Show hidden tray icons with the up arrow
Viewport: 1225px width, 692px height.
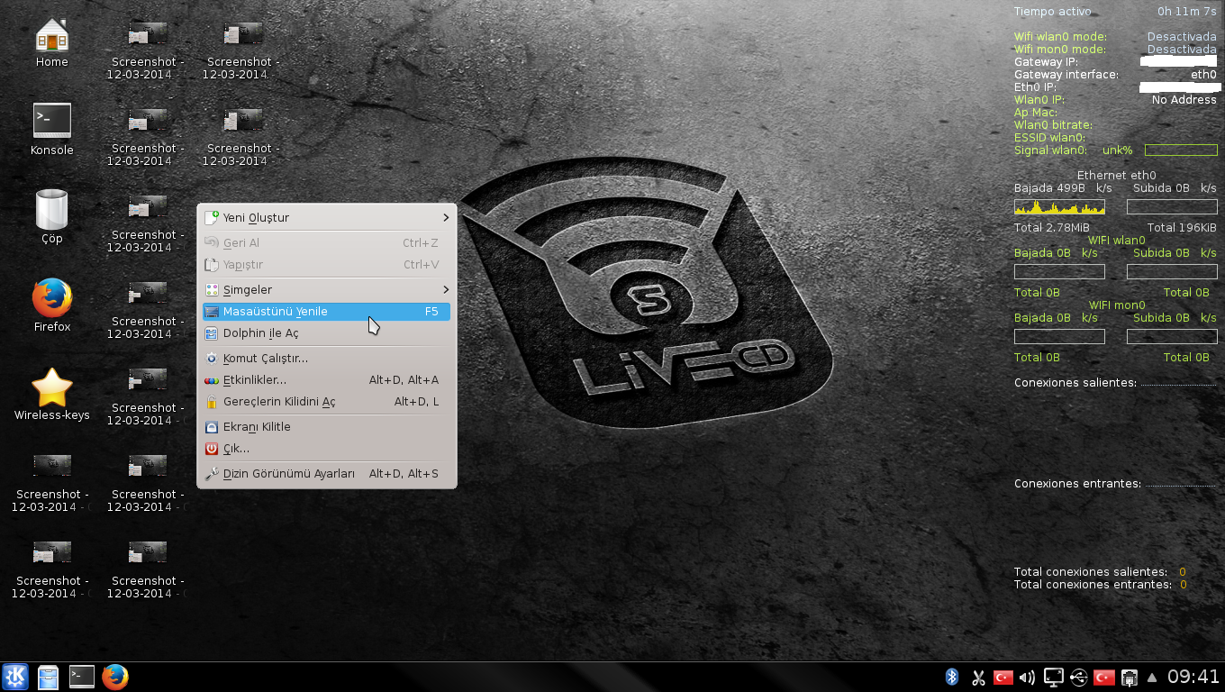1151,678
